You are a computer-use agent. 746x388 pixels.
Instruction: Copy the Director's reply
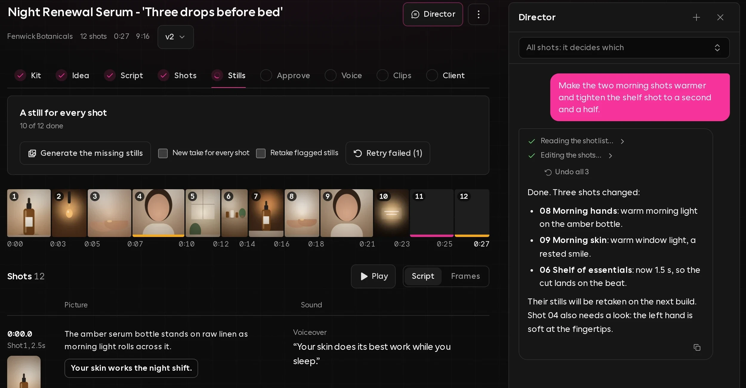697,347
